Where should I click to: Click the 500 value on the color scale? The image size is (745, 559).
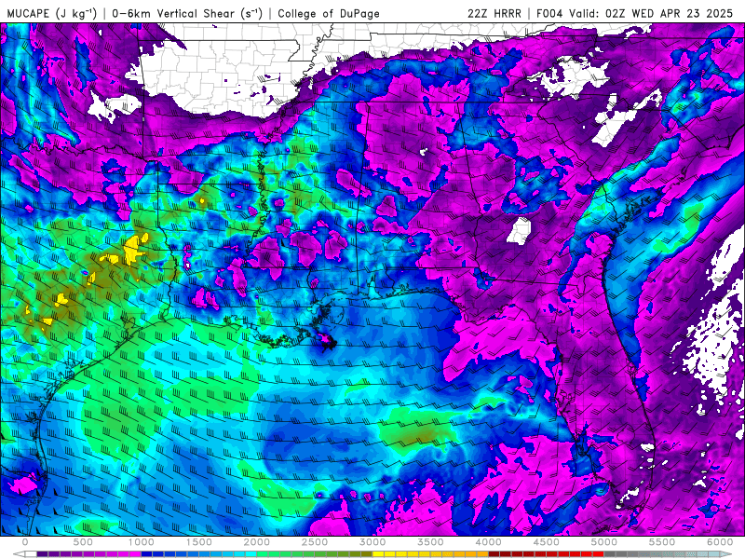[x=83, y=542]
